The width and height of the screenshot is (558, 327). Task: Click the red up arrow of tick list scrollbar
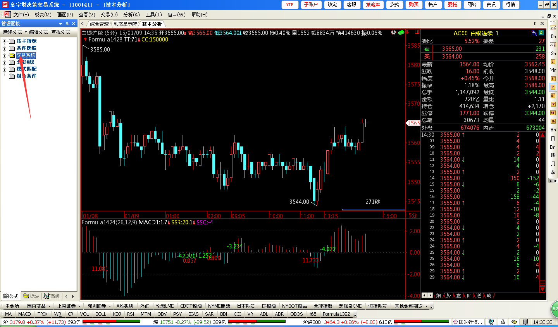[x=542, y=135]
